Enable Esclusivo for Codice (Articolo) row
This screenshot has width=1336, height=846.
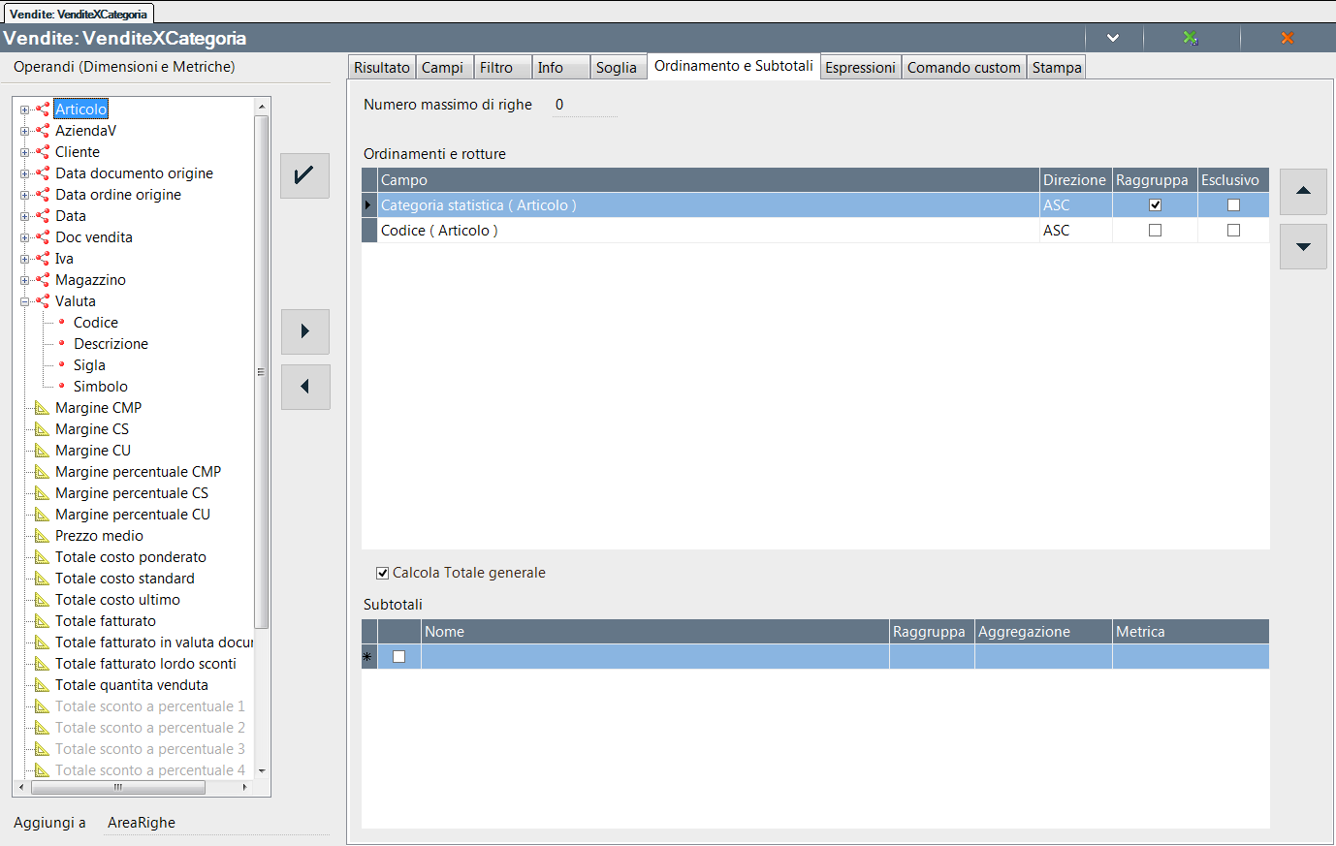click(x=1233, y=231)
